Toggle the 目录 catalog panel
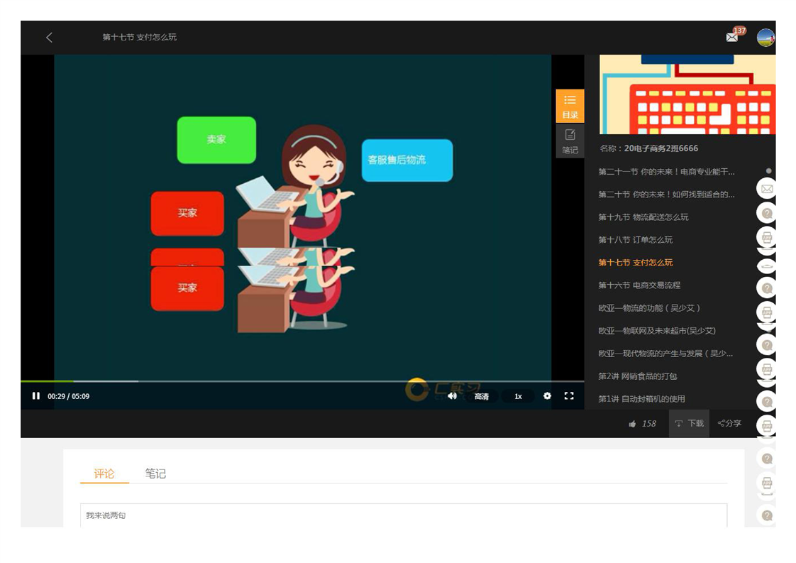This screenshot has height=563, width=796. 570,106
